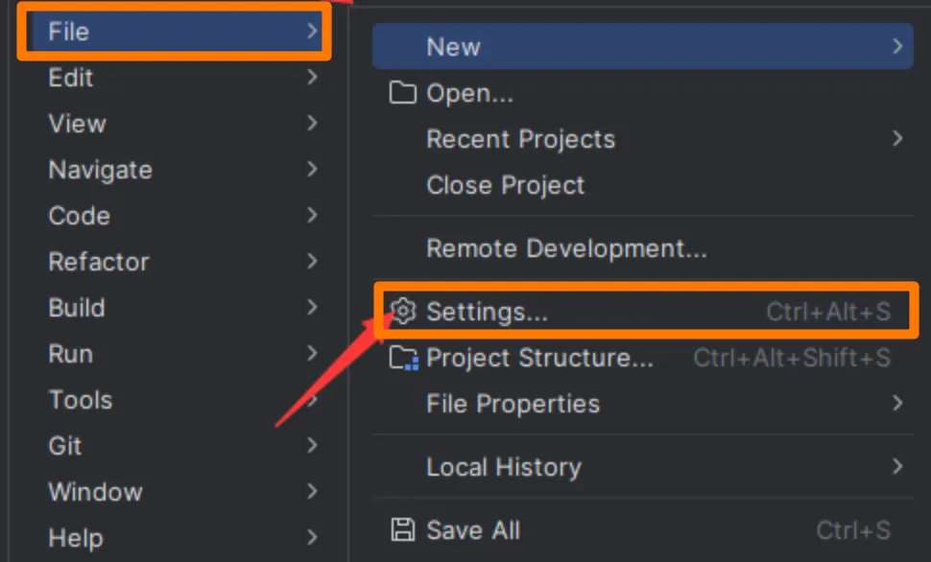Open the Git menu
931x562 pixels.
point(64,446)
